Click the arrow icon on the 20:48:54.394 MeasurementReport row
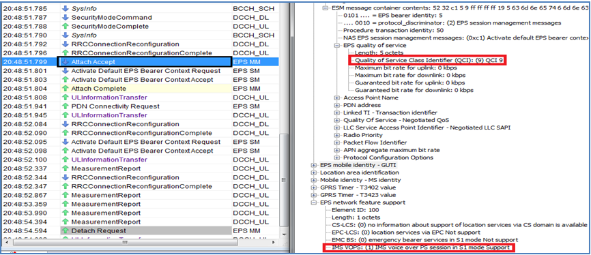This screenshot has width=591, height=255. pyautogui.click(x=66, y=222)
